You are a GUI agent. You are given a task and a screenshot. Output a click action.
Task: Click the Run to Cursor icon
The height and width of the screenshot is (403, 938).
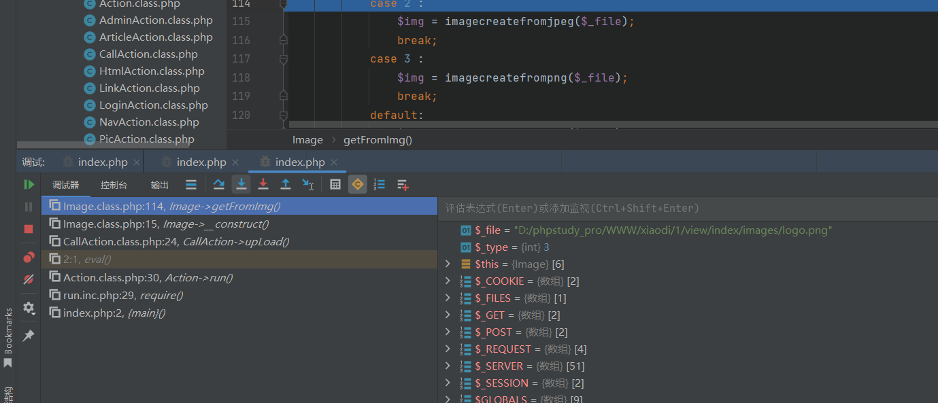coord(308,184)
